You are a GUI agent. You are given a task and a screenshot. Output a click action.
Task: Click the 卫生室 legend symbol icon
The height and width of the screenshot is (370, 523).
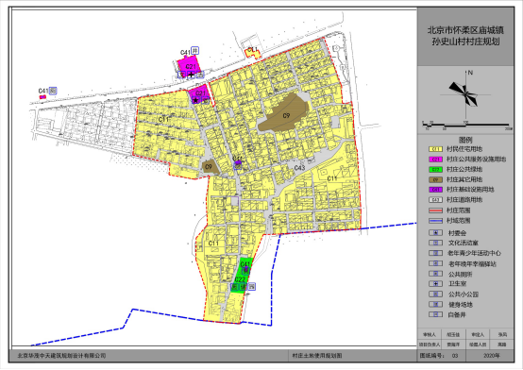(x=435, y=284)
